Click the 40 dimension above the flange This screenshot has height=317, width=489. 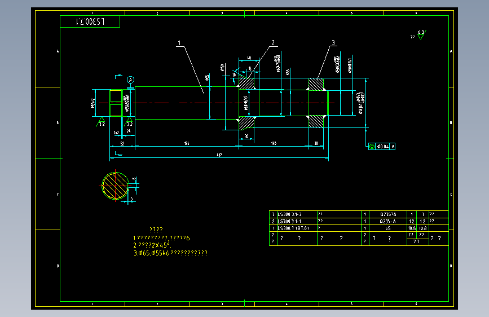(x=249, y=58)
